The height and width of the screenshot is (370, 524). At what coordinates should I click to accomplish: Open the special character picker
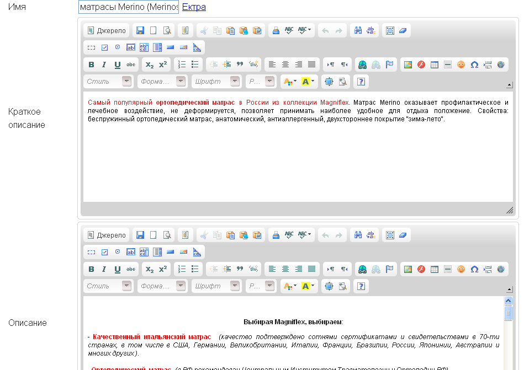click(x=474, y=65)
